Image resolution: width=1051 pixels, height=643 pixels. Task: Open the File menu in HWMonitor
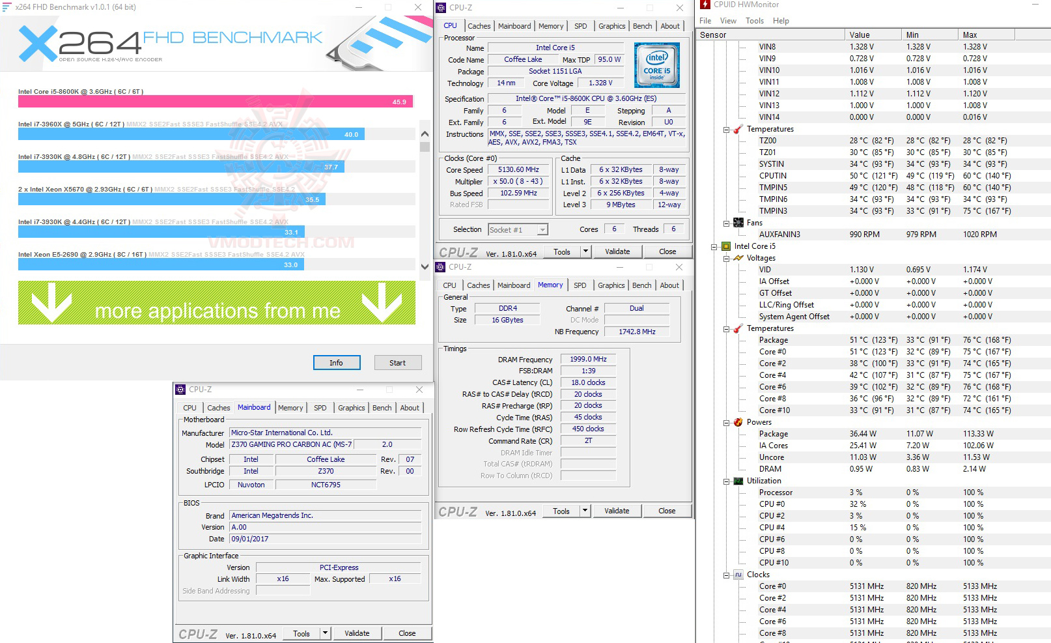click(x=705, y=21)
